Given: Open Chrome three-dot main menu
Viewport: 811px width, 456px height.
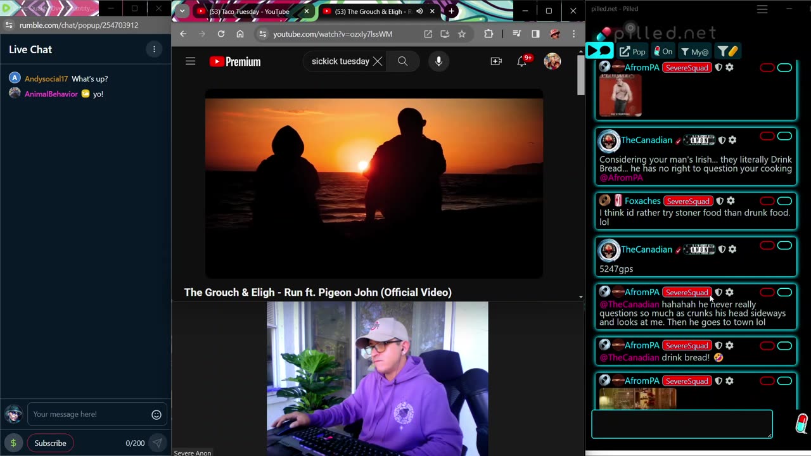Looking at the screenshot, I should click(x=573, y=34).
